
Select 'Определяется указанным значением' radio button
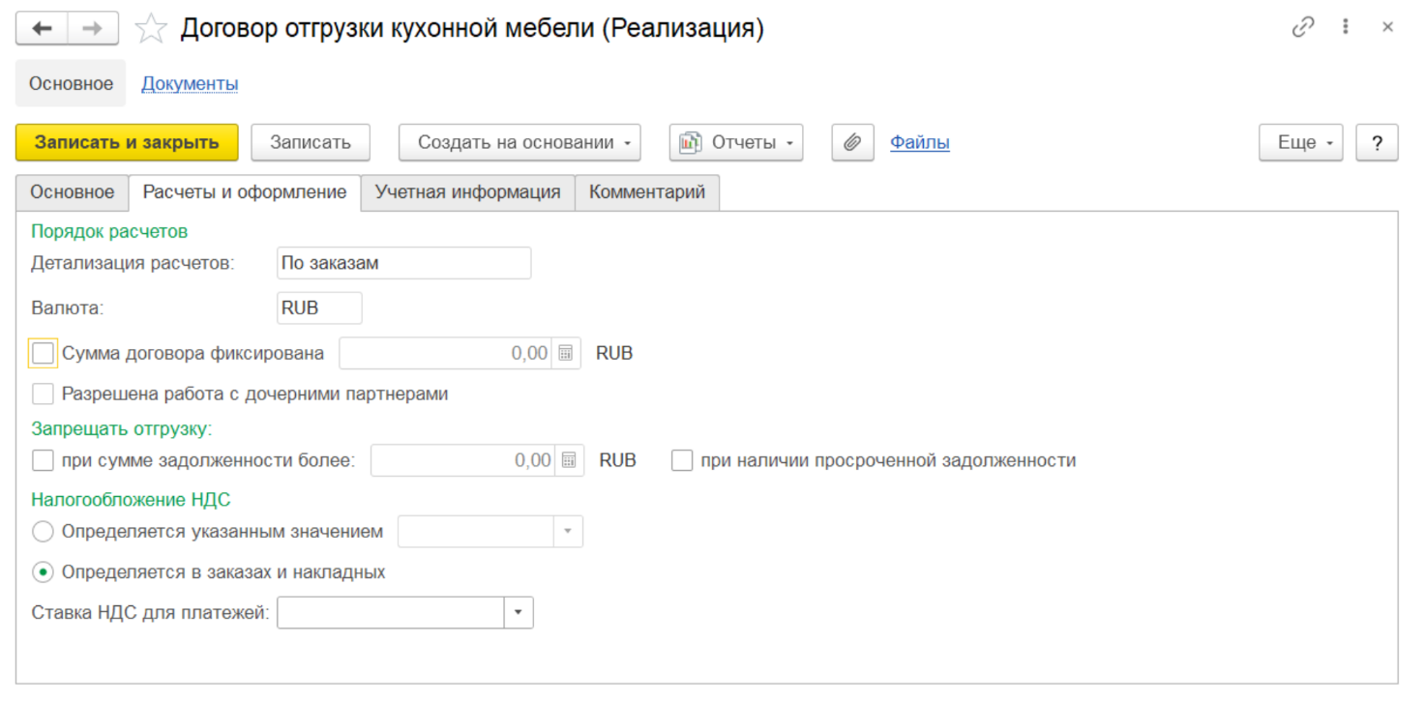click(43, 532)
